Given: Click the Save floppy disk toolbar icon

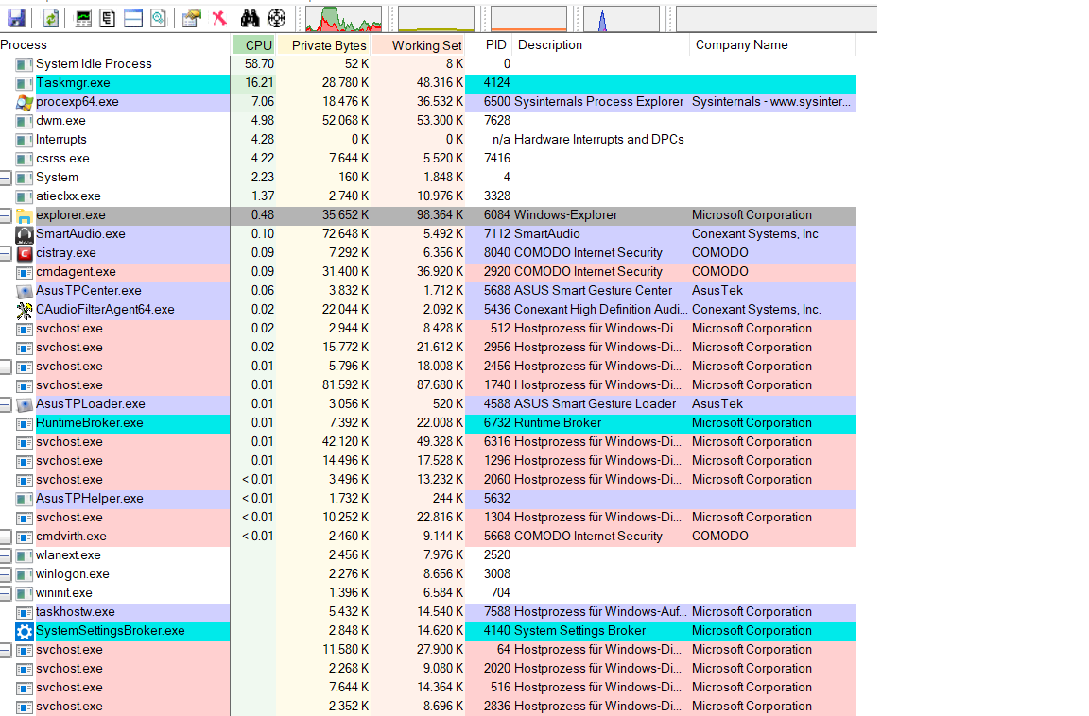Looking at the screenshot, I should (16, 18).
